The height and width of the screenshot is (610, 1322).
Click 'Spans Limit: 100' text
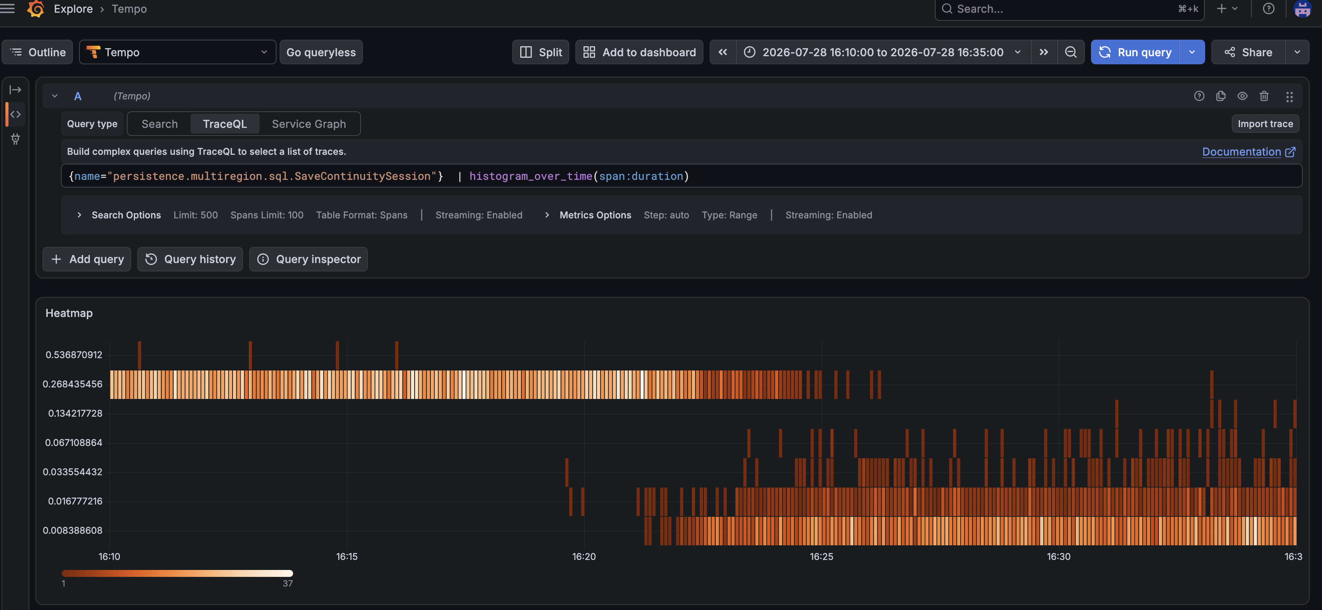pyautogui.click(x=267, y=215)
